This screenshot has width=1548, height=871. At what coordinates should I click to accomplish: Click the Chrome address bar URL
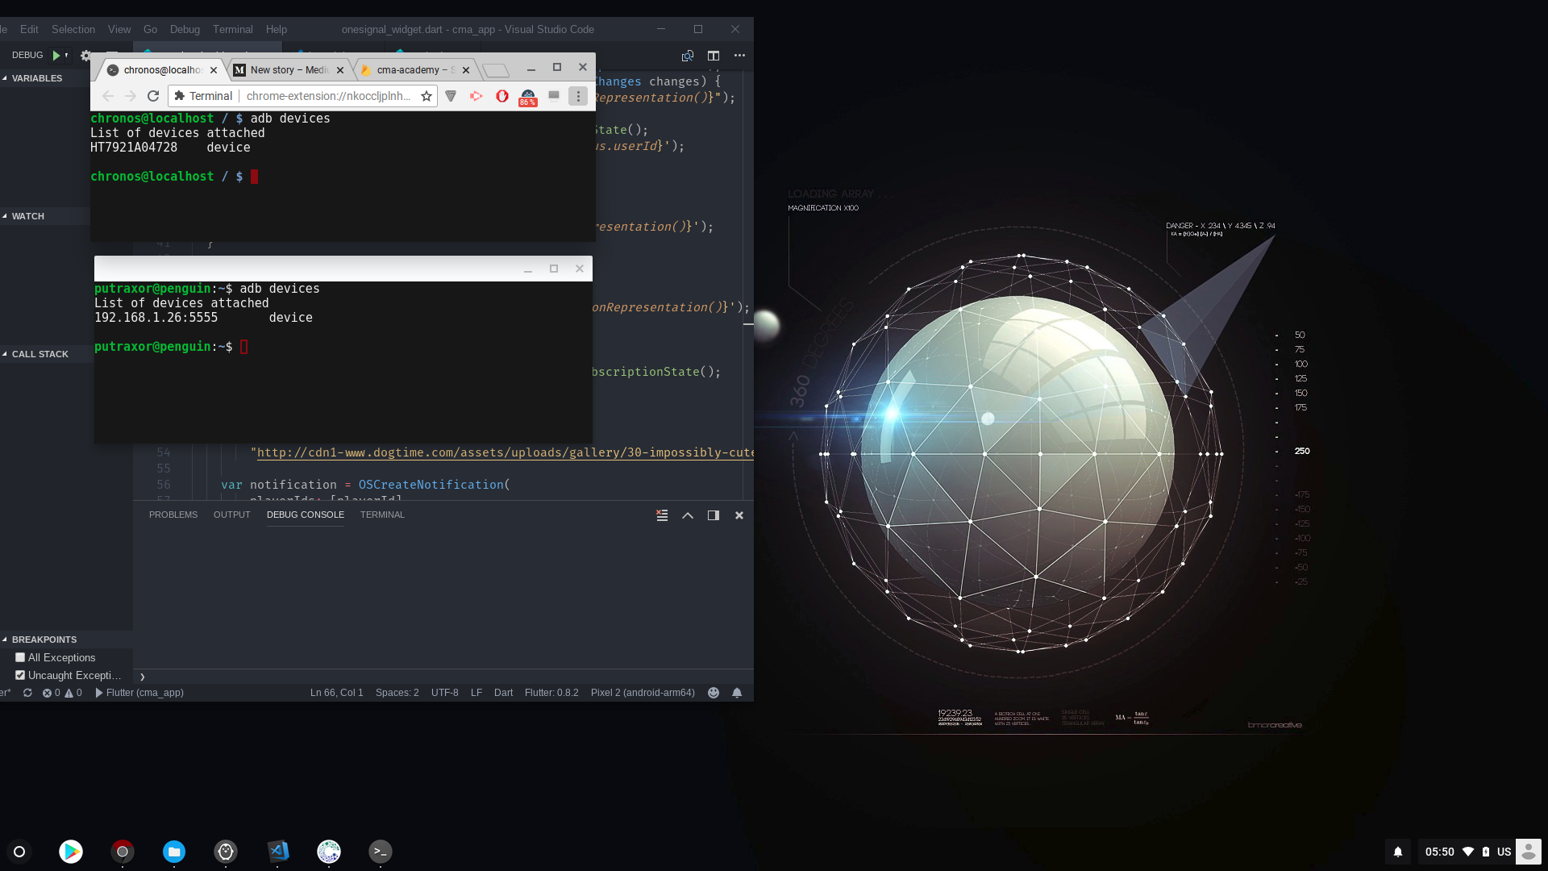pyautogui.click(x=328, y=96)
